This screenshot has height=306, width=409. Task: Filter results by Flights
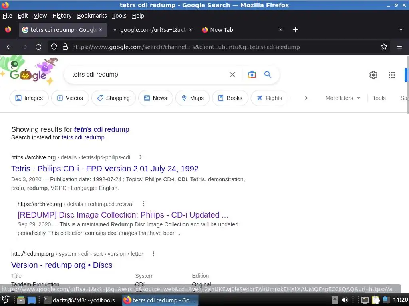point(269,98)
